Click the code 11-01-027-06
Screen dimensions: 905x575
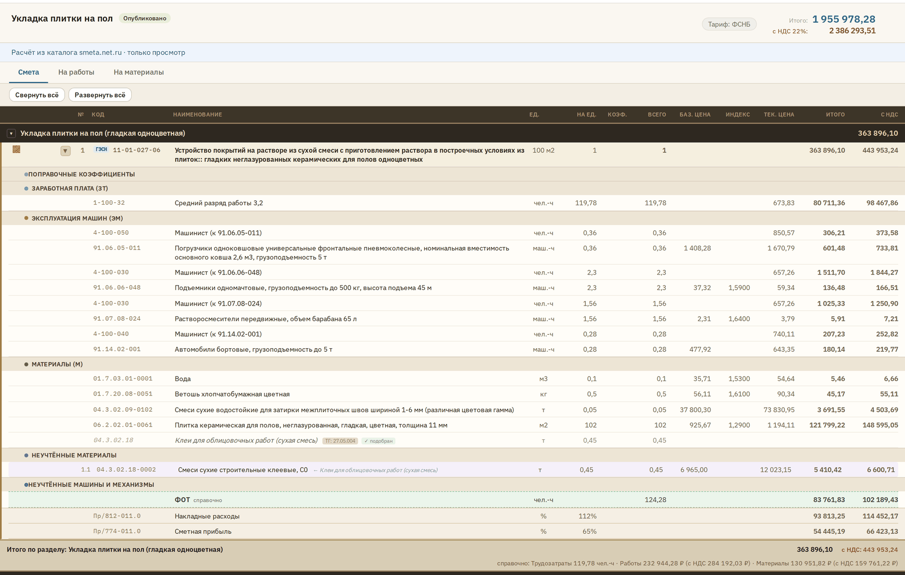(137, 150)
